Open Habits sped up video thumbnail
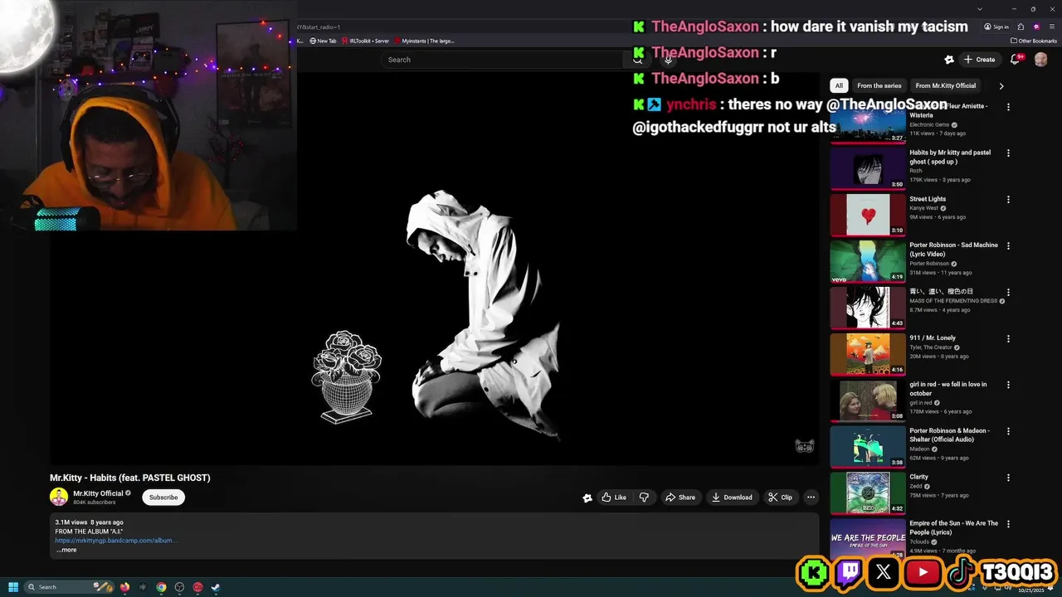 click(868, 167)
